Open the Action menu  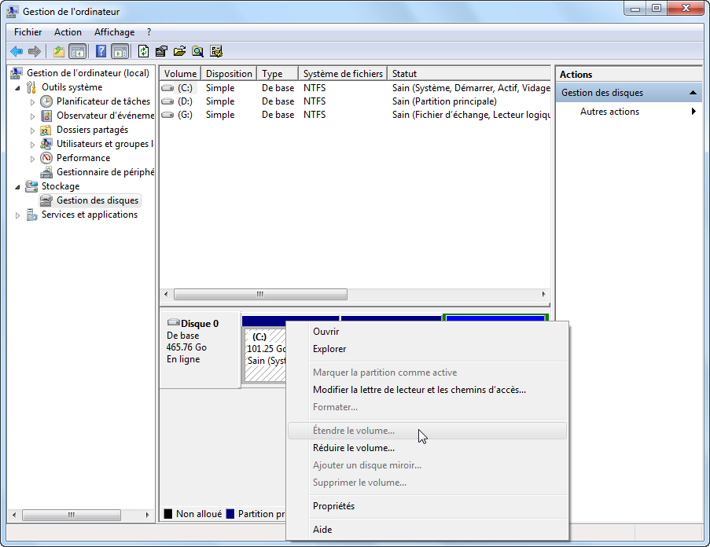(68, 32)
